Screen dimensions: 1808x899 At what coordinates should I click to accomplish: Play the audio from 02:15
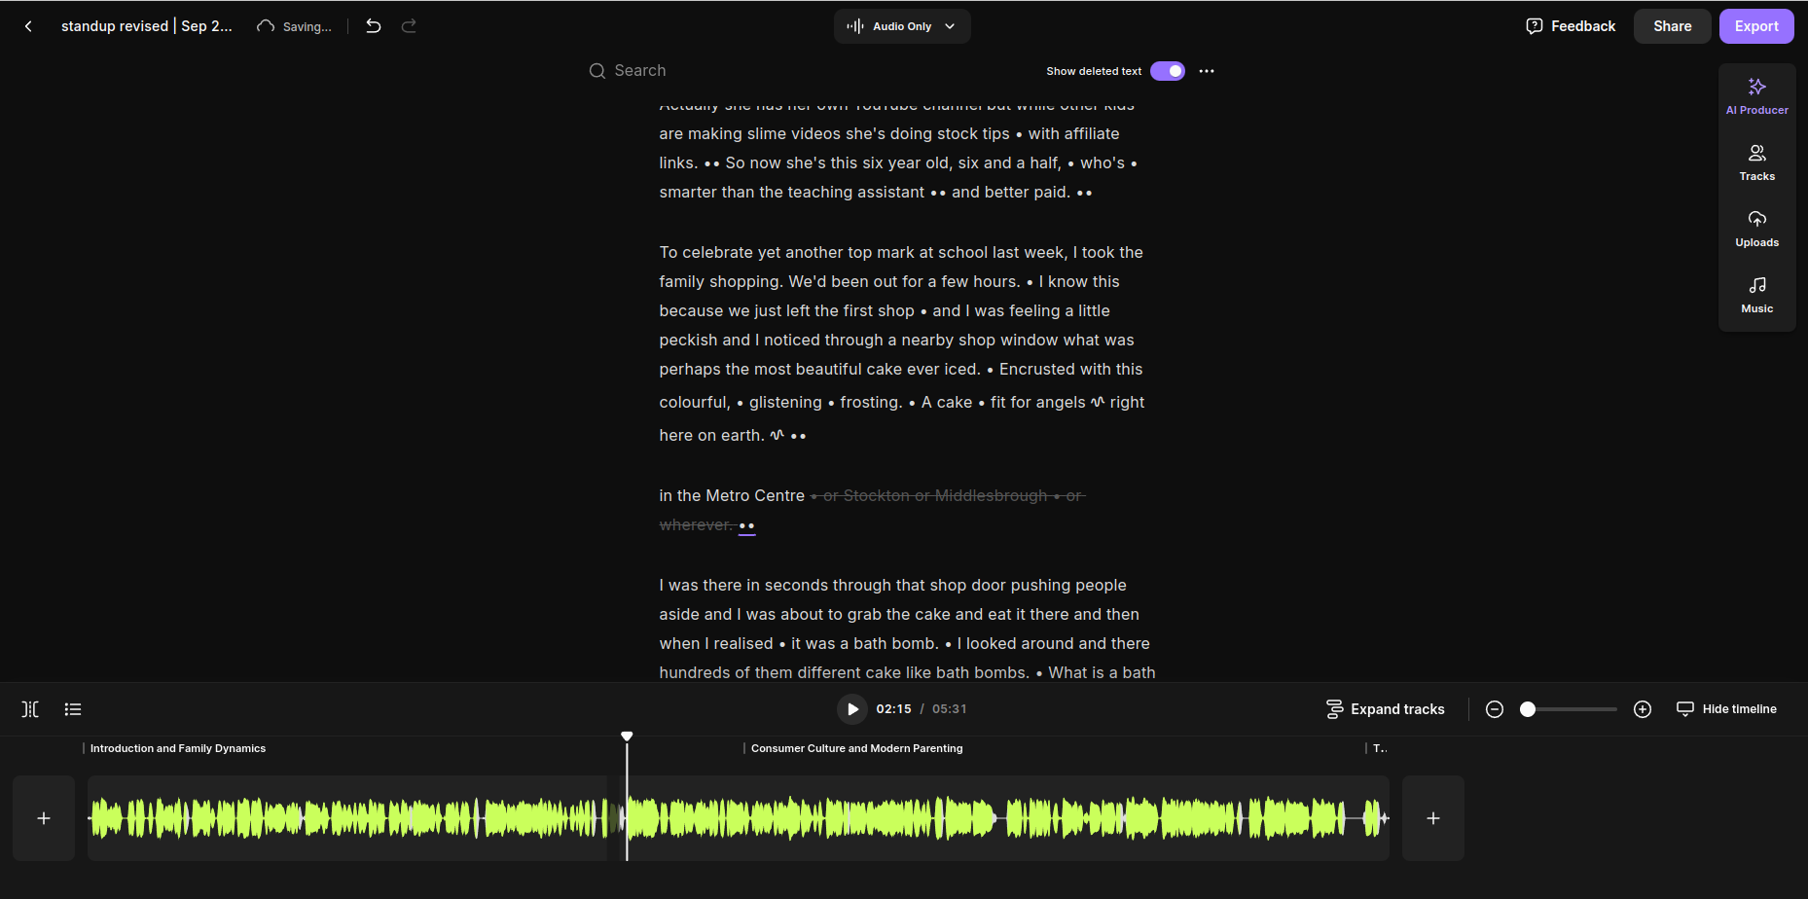[852, 709]
